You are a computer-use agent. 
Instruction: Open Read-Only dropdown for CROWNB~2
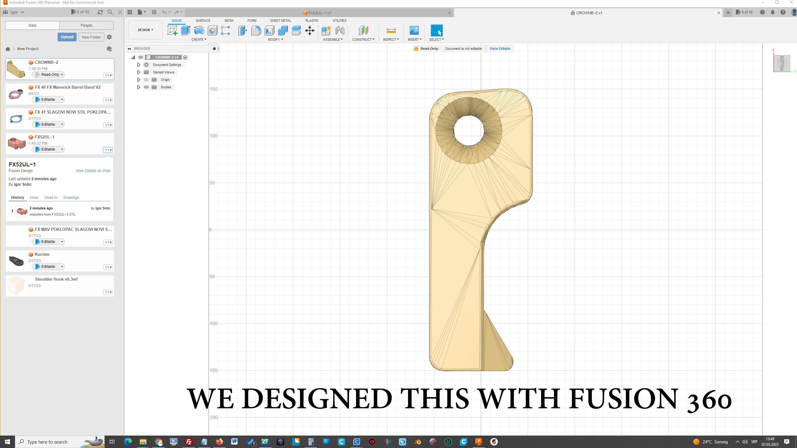click(48, 75)
